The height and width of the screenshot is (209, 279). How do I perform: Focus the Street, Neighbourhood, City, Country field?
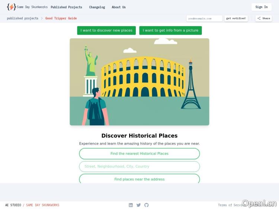[x=139, y=167]
